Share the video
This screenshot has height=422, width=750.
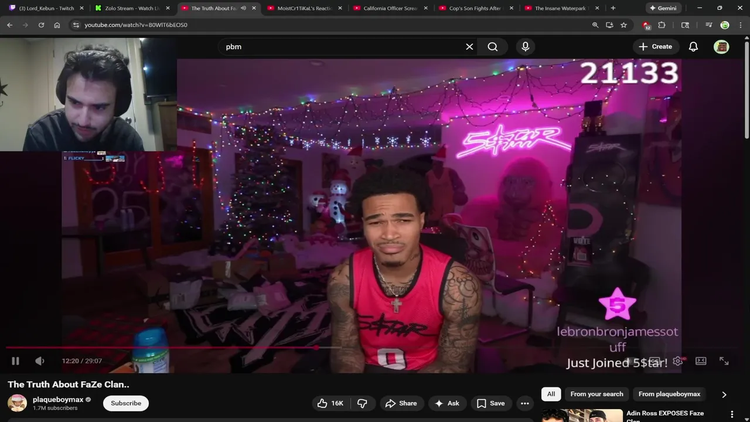[x=401, y=403]
